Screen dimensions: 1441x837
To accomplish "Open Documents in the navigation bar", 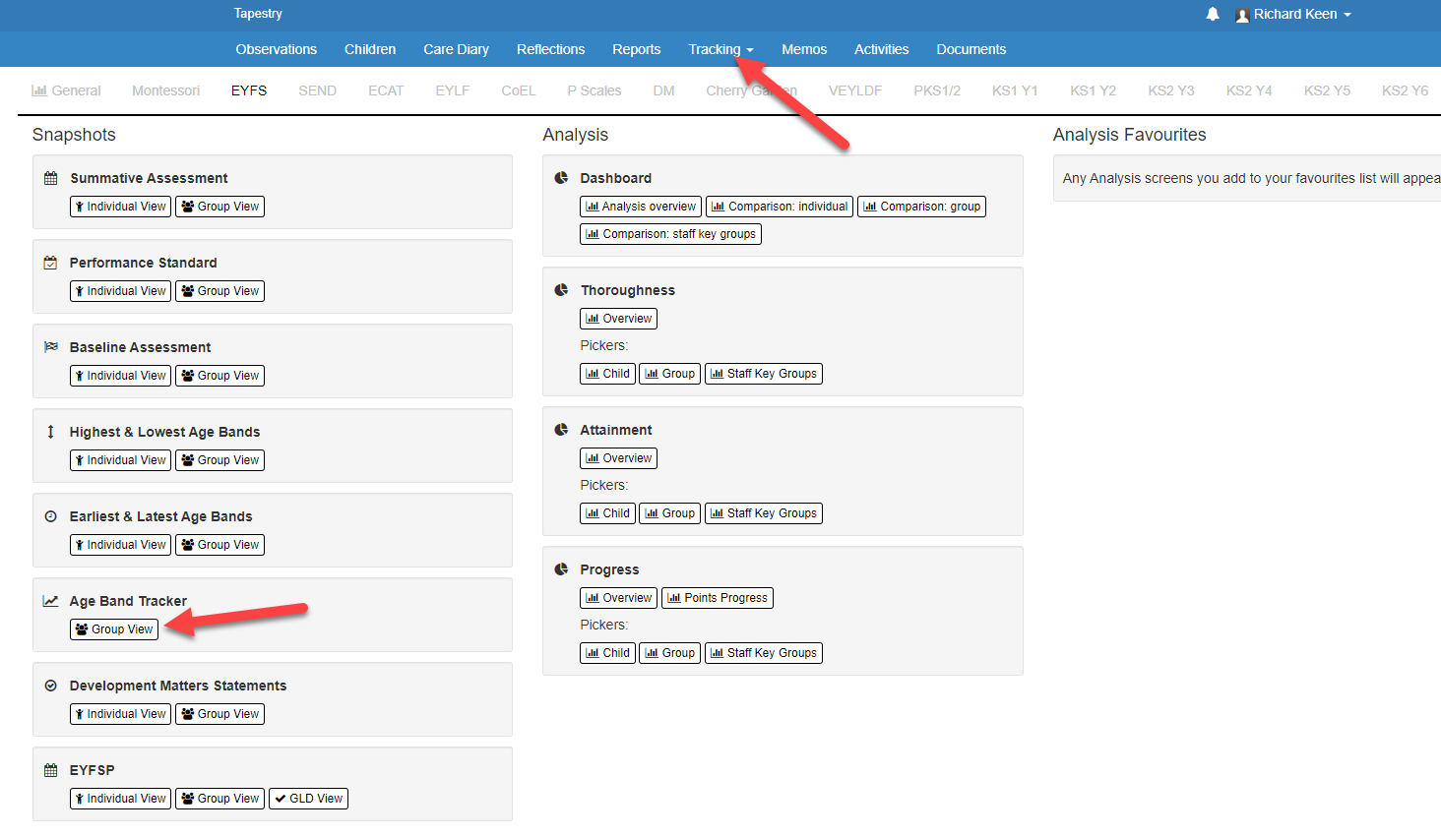I will (971, 49).
